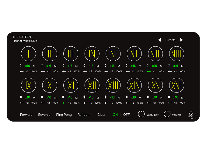Click the 100% value under step XIV

click(140, 103)
